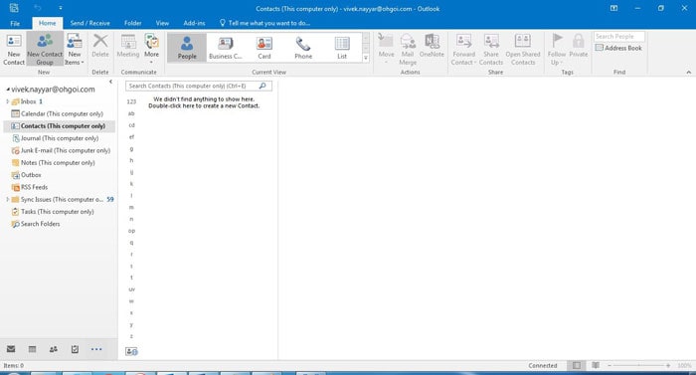The height and width of the screenshot is (375, 696).
Task: Select Reading view in status bar
Action: tap(596, 365)
